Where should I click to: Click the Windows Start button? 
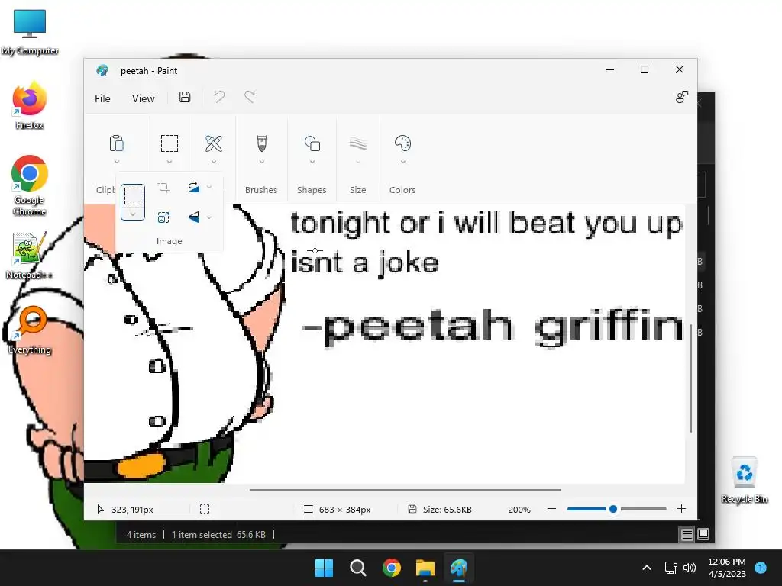[324, 568]
